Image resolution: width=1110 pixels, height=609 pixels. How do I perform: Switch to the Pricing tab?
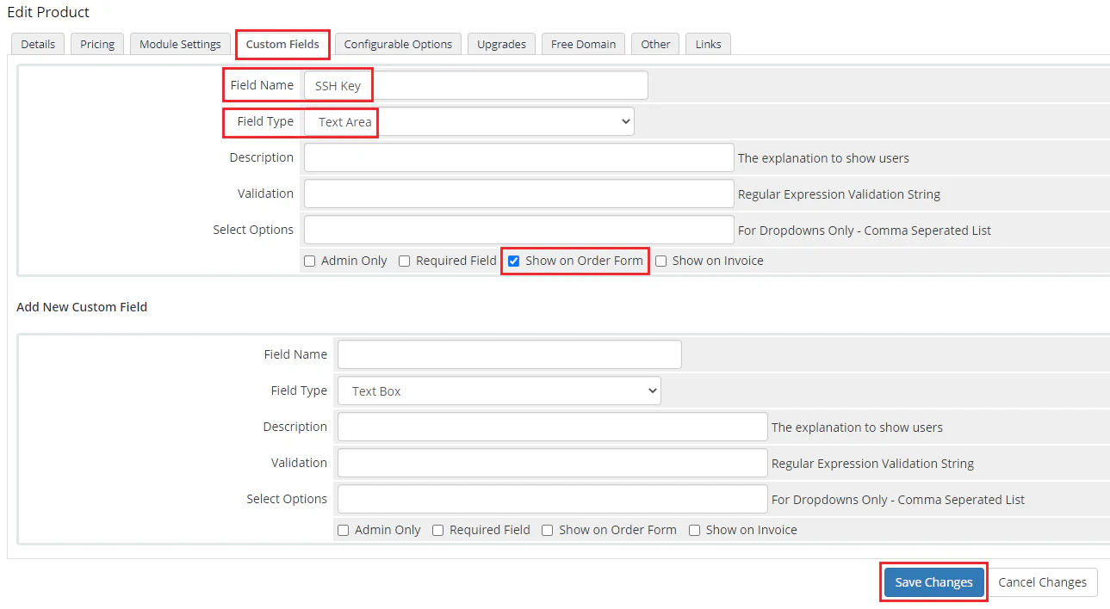point(96,44)
